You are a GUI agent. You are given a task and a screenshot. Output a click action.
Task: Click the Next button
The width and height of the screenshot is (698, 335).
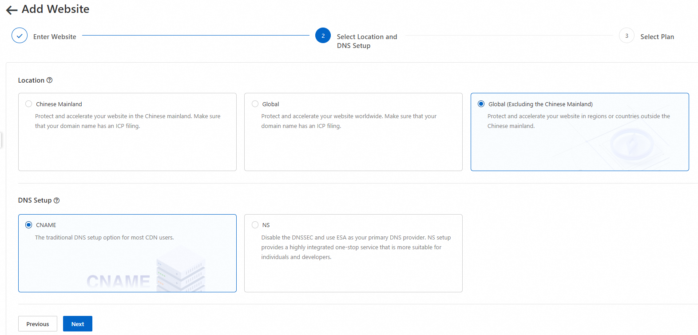click(78, 324)
